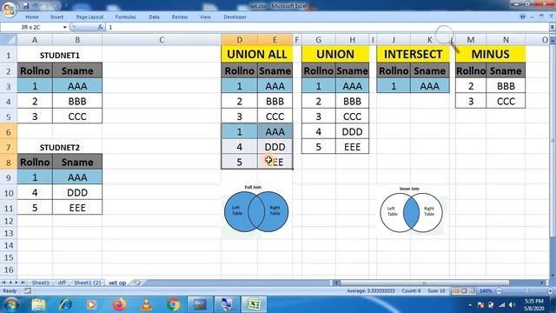The height and width of the screenshot is (313, 556).
Task: Click the Insert Function fx icon
Action: point(101,27)
